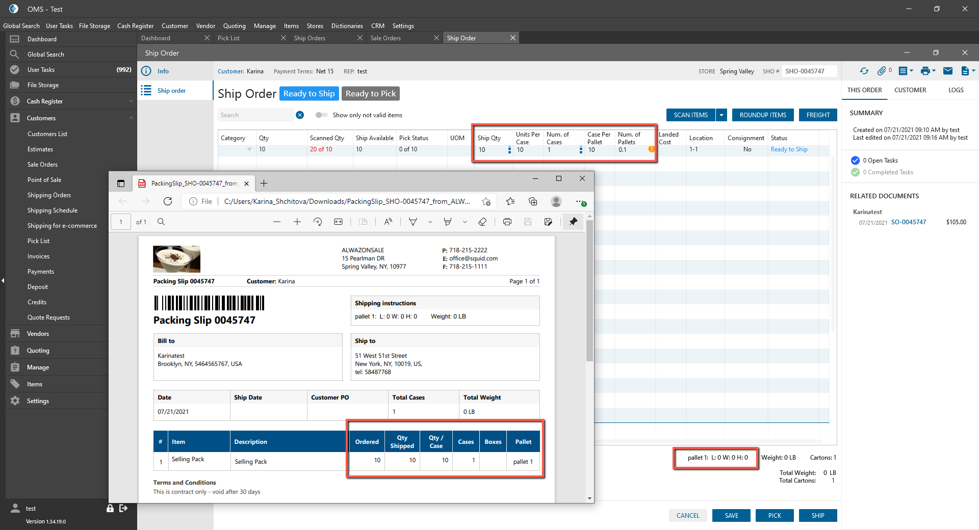
Task: Expand the Scan Items dropdown arrow
Action: click(x=722, y=115)
